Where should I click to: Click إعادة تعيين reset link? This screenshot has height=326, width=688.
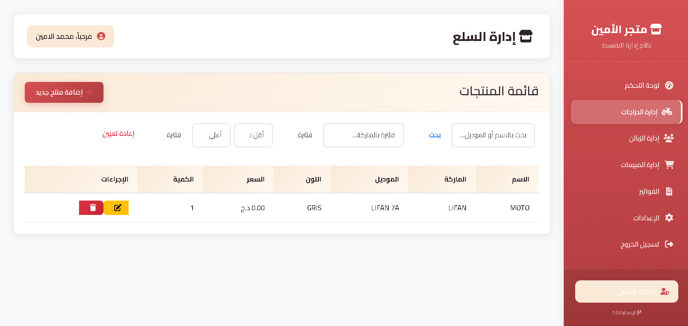point(118,134)
